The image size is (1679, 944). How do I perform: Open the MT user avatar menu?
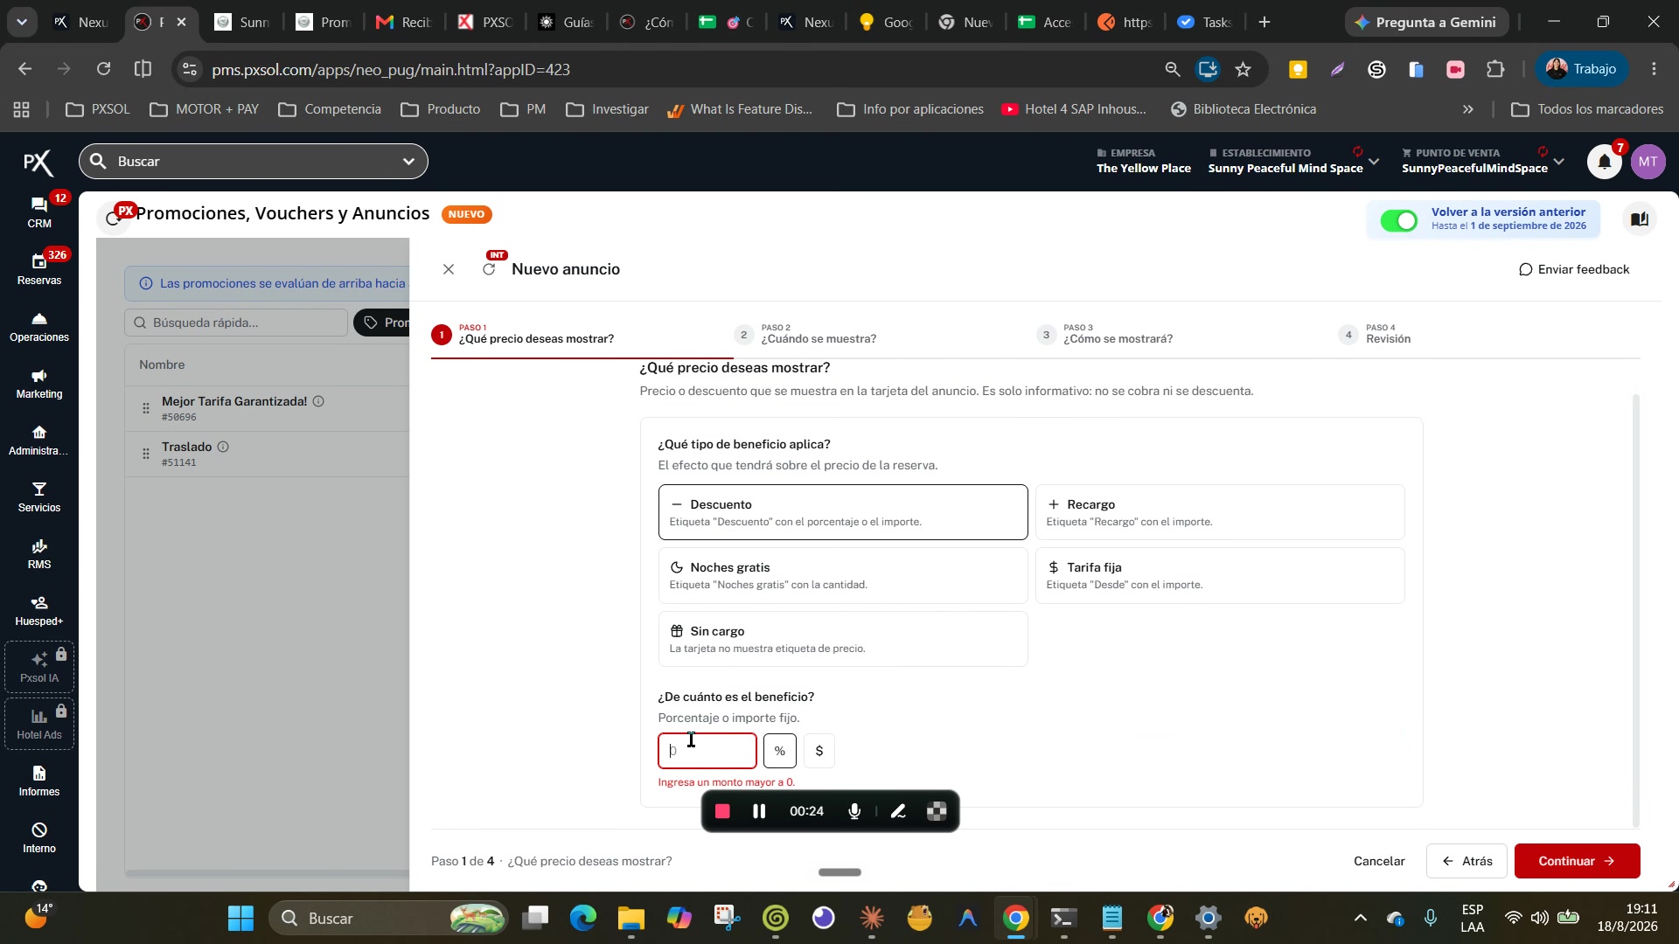(x=1648, y=162)
